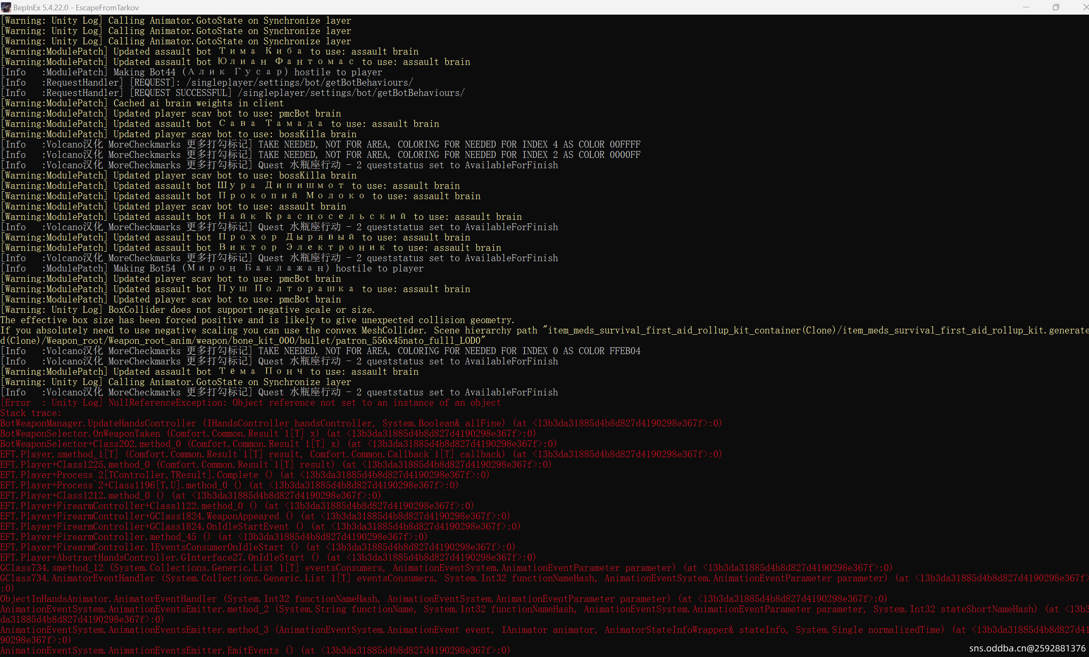Click the INDEX 2 AS COLOR 0000FF line
The height and width of the screenshot is (657, 1089).
pos(320,154)
